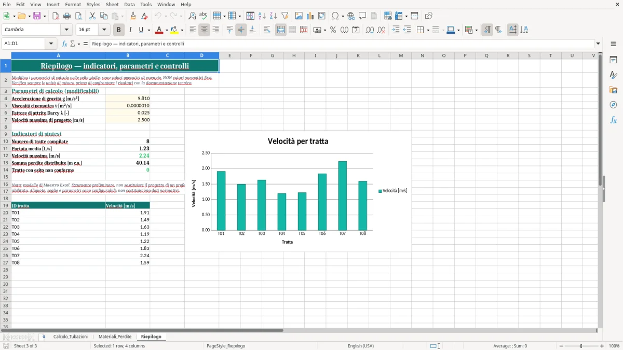
Task: Enable align right
Action: (x=215, y=30)
